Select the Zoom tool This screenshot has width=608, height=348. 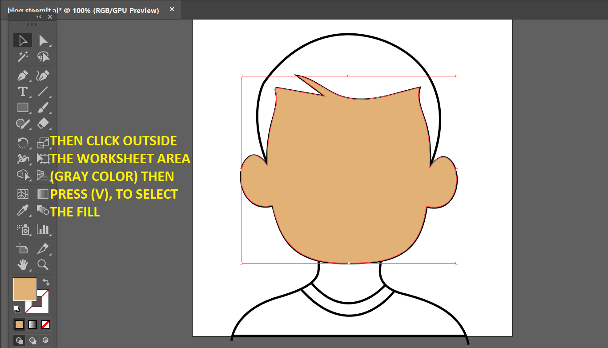coord(43,265)
